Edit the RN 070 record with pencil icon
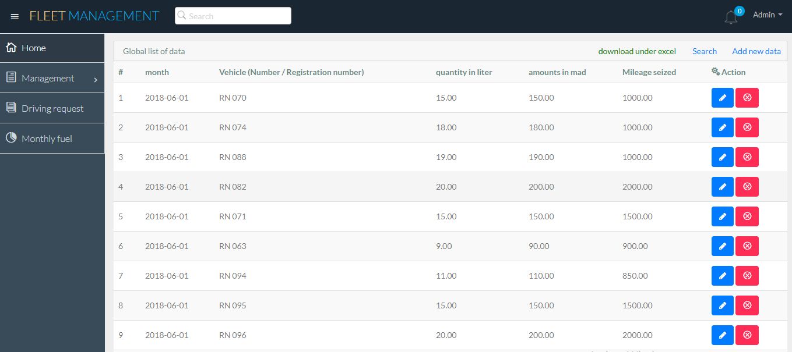The height and width of the screenshot is (352, 792). (x=722, y=97)
